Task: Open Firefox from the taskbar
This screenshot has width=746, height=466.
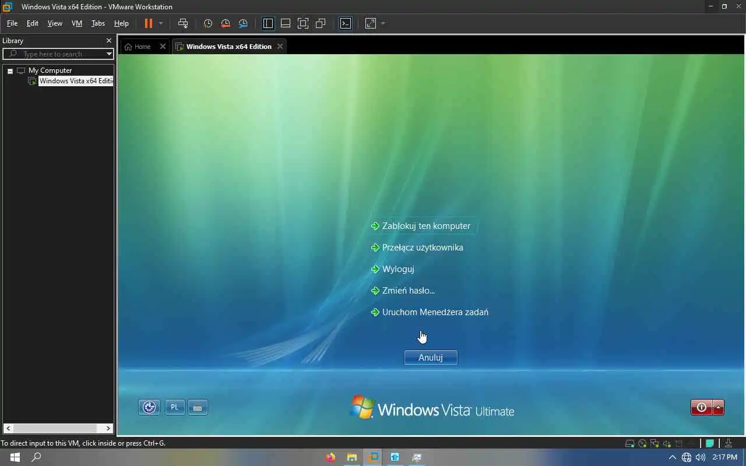Action: pos(330,457)
